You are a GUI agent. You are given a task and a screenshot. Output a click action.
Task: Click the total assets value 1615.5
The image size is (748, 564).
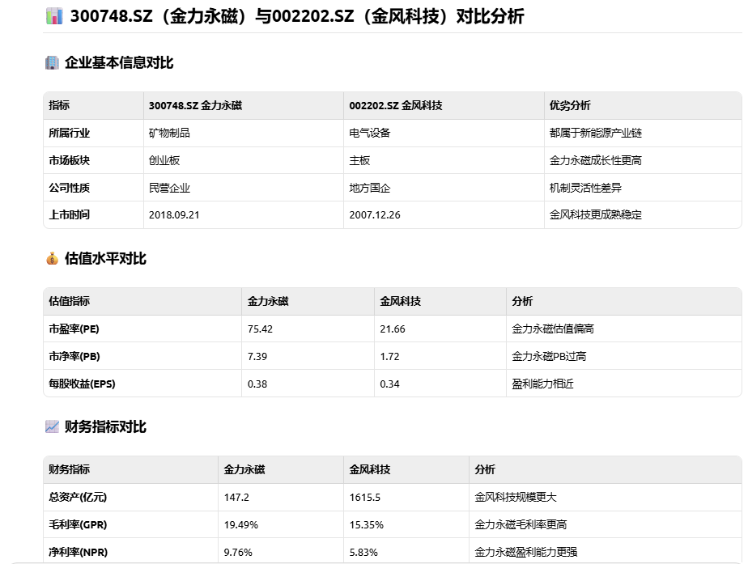(x=365, y=497)
